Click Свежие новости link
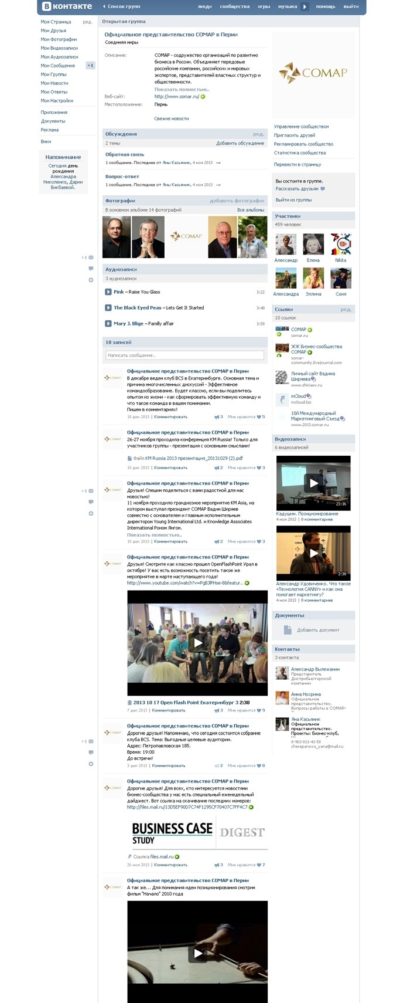The width and height of the screenshot is (410, 1003). (x=172, y=118)
